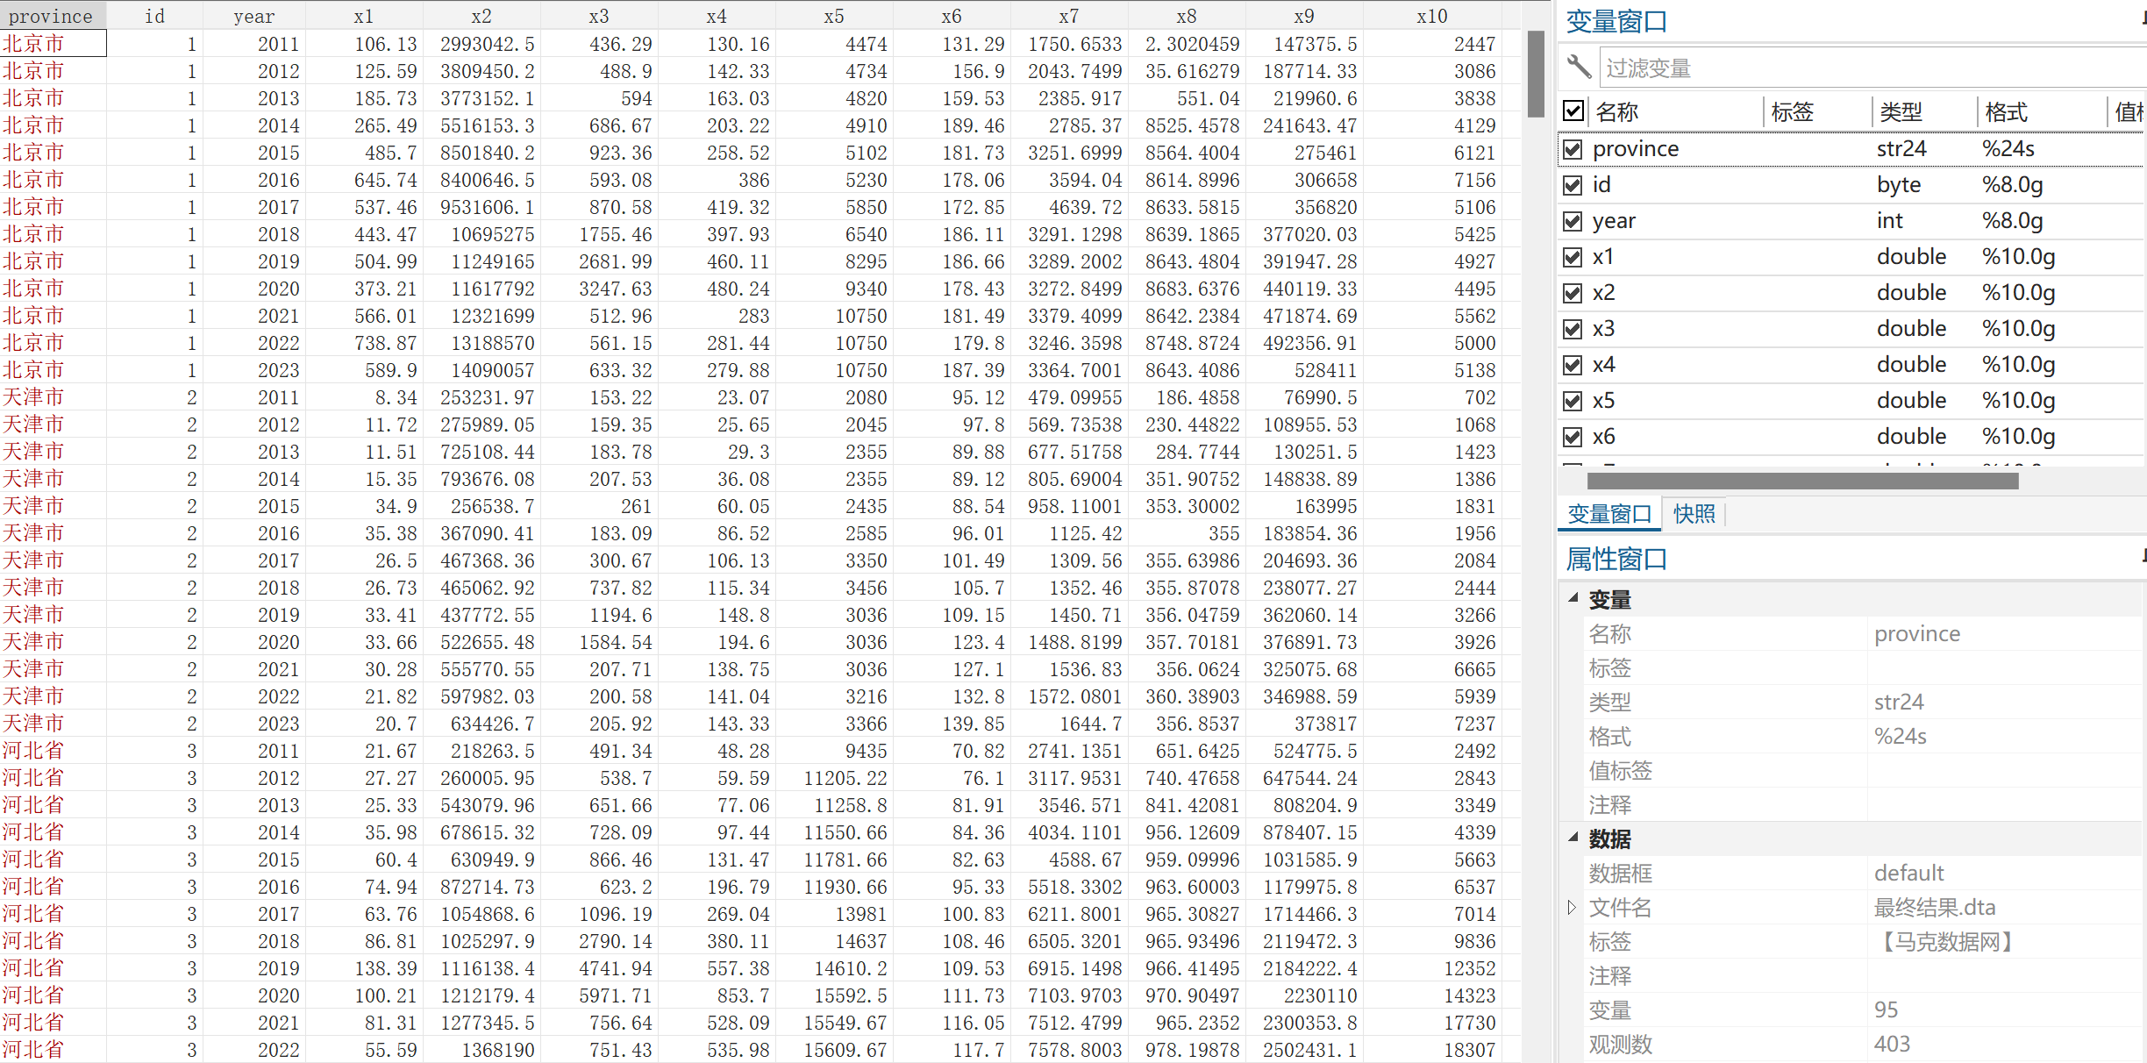The image size is (2147, 1063).
Task: Collapse the 变量 properties section
Action: click(x=1573, y=598)
